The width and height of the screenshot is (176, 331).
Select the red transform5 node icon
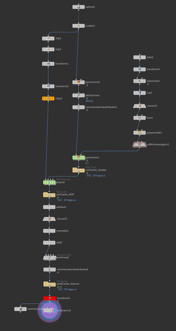49,298
